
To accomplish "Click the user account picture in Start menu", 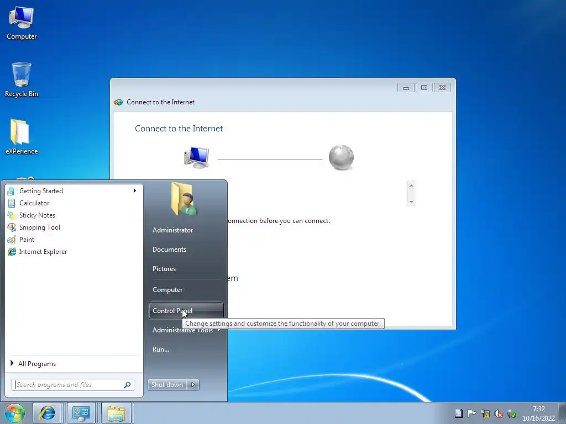I will tap(184, 199).
